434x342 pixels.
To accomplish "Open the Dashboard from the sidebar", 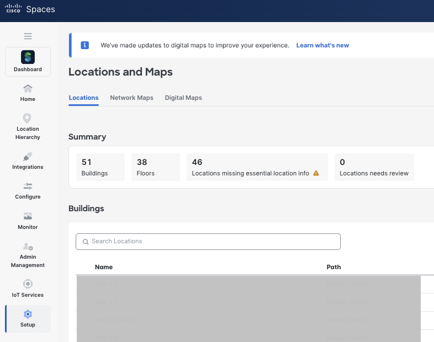I will [x=28, y=61].
